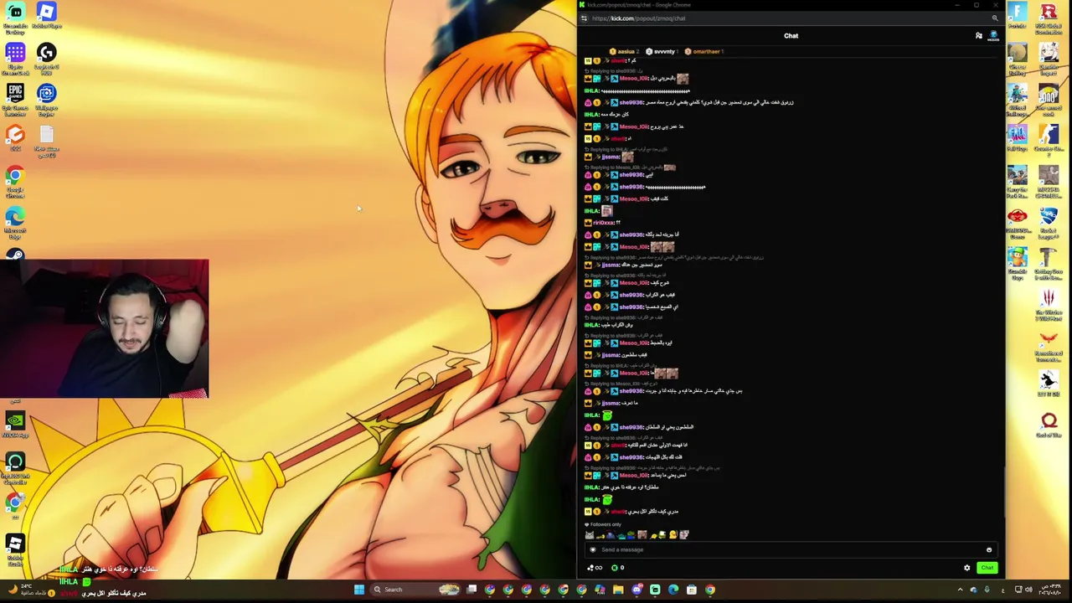Open the orange hexagon app desktop icon
Image resolution: width=1072 pixels, height=603 pixels.
15,138
